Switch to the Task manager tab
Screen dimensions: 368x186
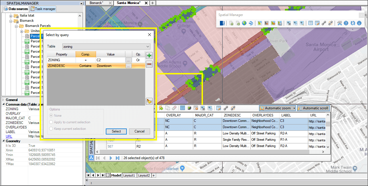pyautogui.click(x=43, y=9)
